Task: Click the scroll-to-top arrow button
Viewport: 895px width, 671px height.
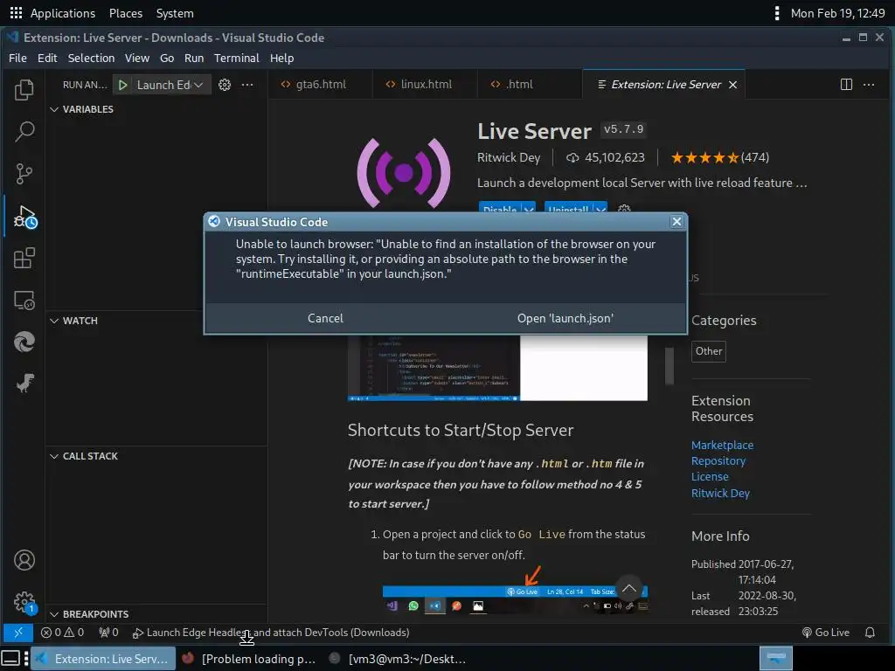Action: (629, 589)
